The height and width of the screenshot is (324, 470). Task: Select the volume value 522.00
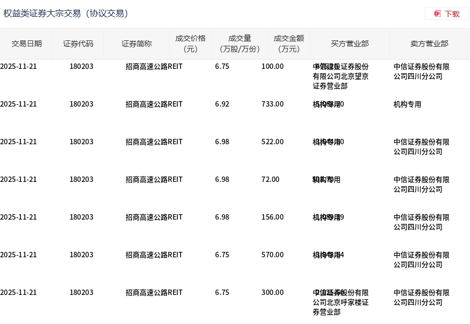(273, 142)
